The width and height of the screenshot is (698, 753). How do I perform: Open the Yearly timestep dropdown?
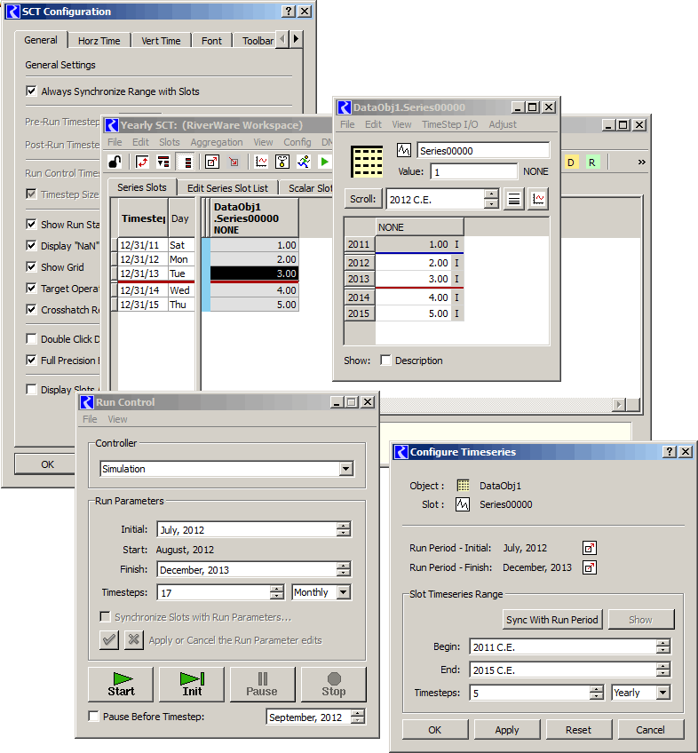[663, 693]
